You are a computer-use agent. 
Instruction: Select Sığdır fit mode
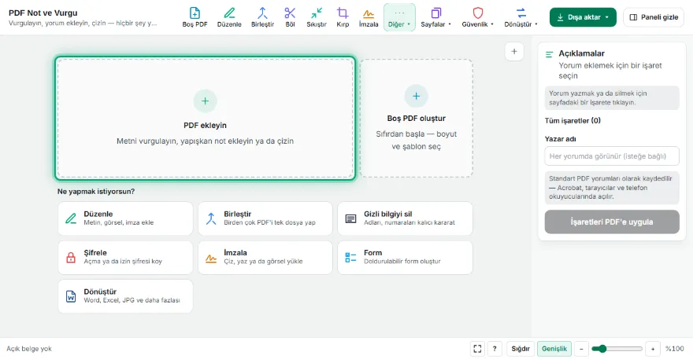click(x=521, y=349)
